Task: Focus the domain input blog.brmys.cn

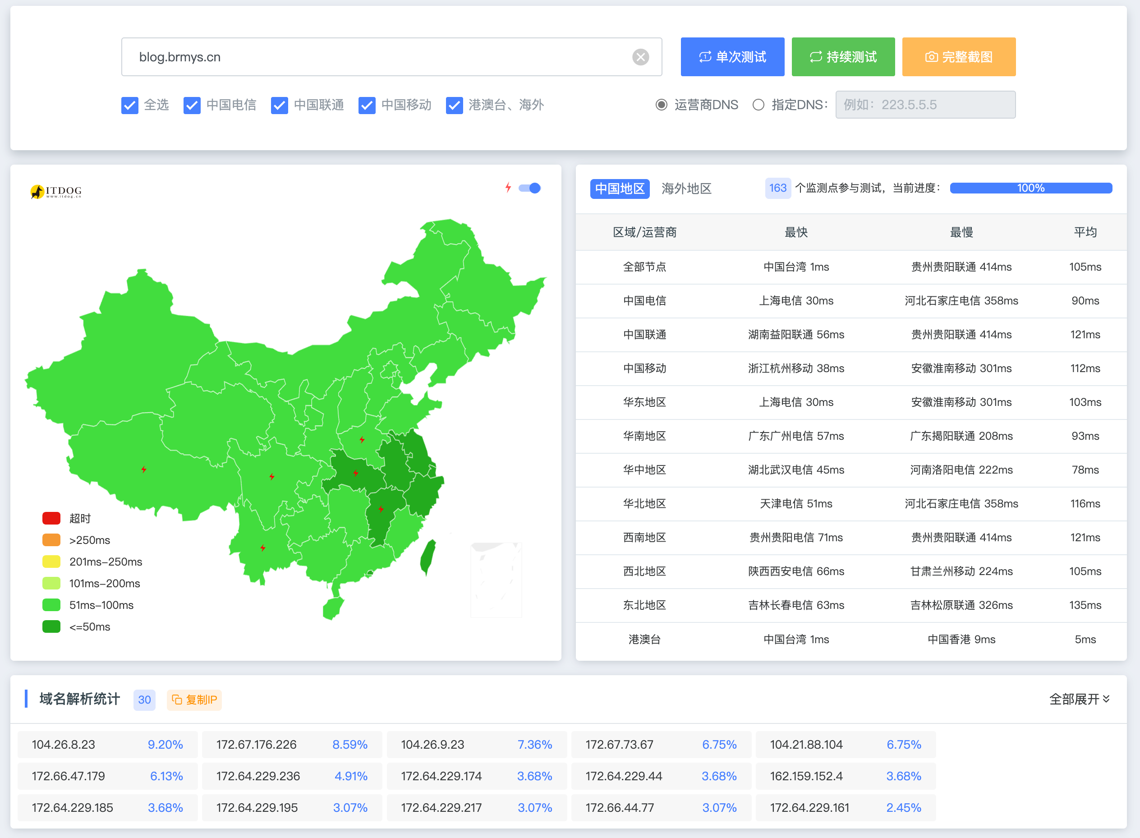Action: click(x=391, y=57)
